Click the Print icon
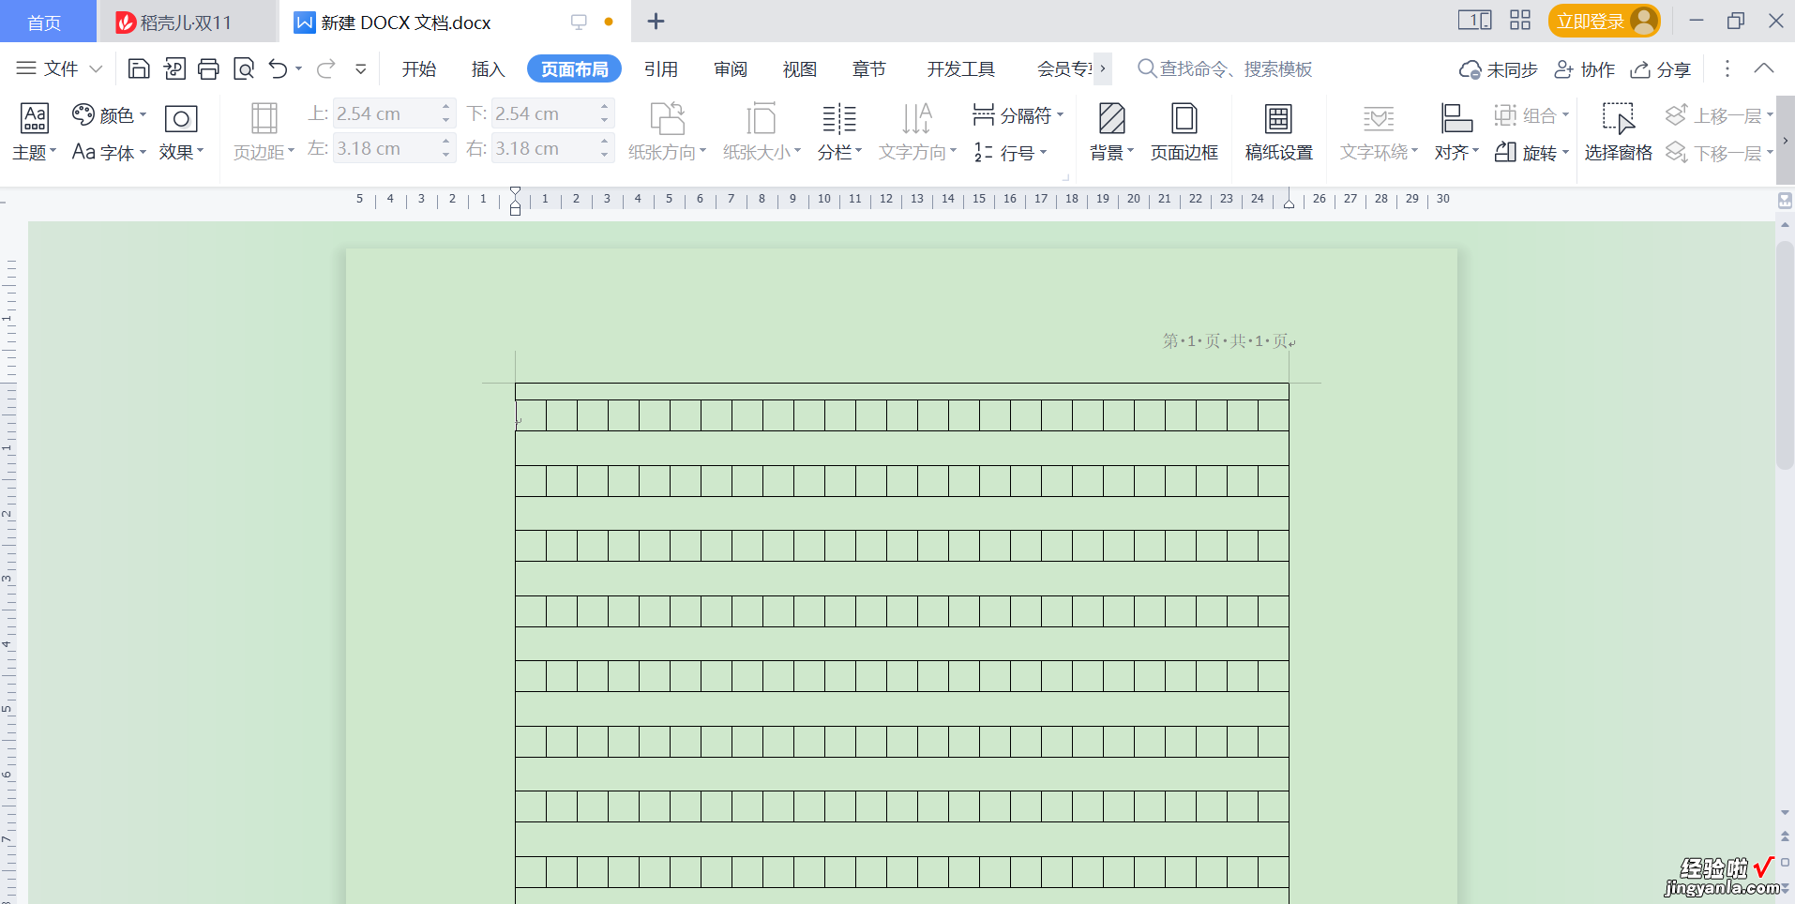 tap(208, 68)
